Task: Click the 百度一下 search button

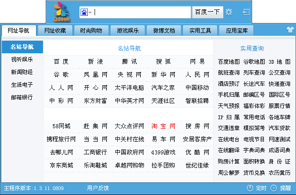Action: tap(207, 12)
